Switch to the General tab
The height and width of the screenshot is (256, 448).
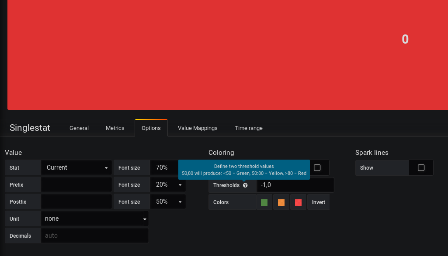click(x=79, y=128)
